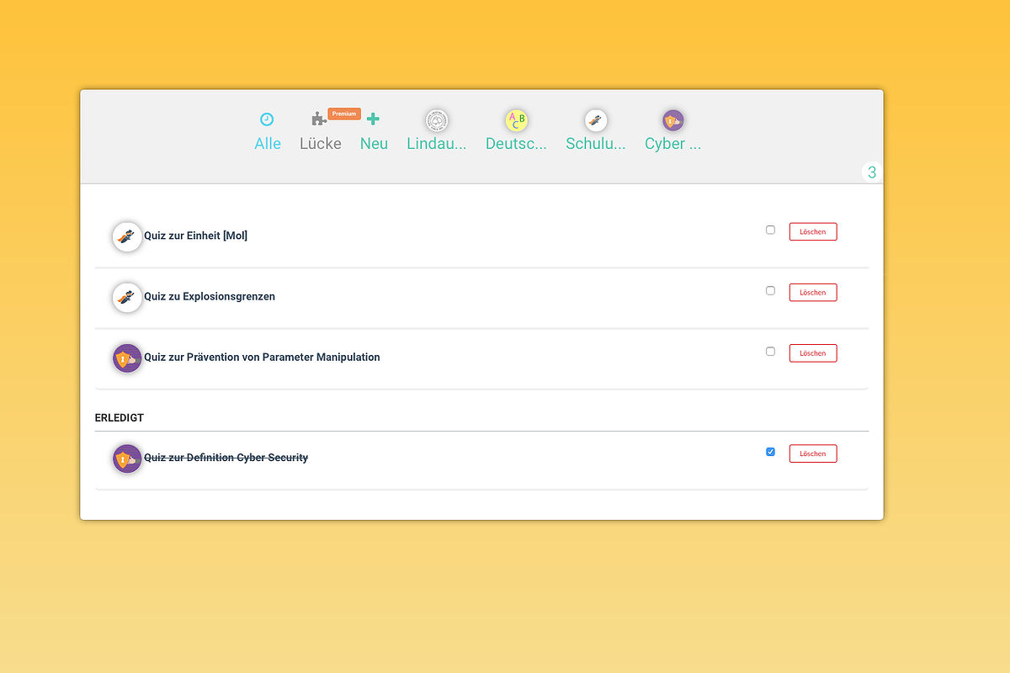Click the clock icon above Alle
Screen dimensions: 1010x673
click(267, 119)
